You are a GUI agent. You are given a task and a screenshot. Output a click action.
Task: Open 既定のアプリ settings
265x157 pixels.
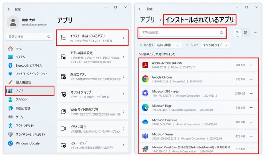click(x=92, y=76)
